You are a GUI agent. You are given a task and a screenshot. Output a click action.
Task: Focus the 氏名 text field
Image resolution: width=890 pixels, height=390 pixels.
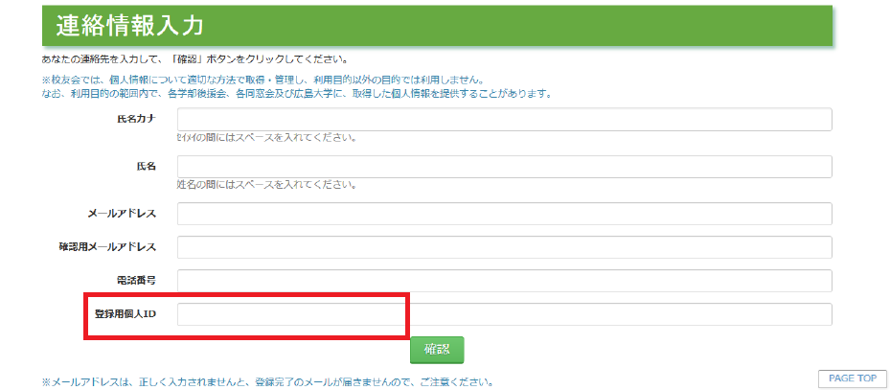tap(505, 167)
